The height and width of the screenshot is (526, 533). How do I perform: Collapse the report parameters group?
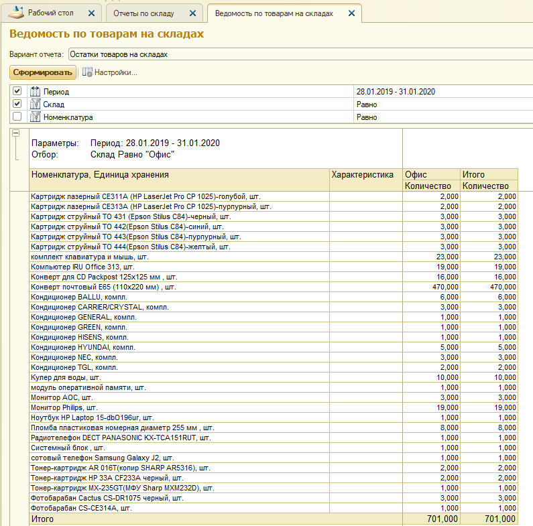pyautogui.click(x=16, y=133)
